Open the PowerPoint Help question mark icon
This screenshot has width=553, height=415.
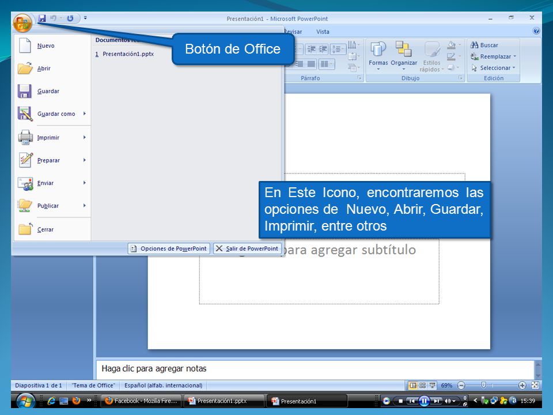[536, 31]
